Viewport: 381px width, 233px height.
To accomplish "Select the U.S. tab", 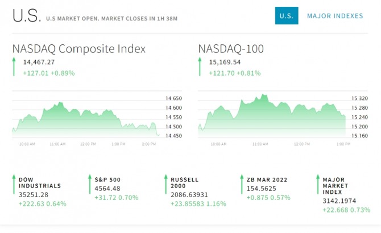I will pyautogui.click(x=287, y=16).
